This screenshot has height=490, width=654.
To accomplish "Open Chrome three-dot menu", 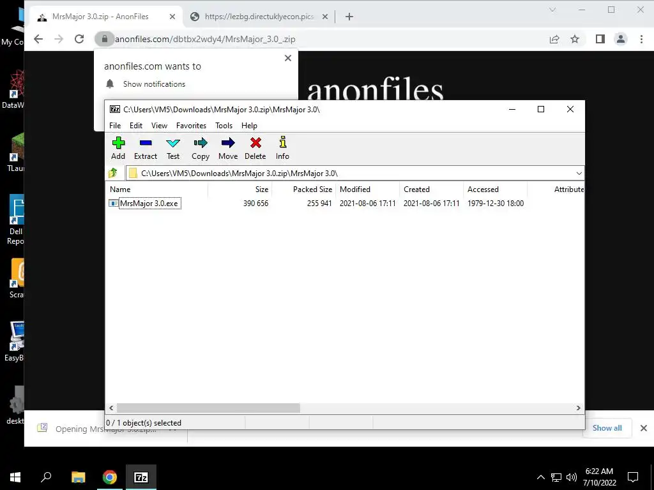I will (641, 39).
